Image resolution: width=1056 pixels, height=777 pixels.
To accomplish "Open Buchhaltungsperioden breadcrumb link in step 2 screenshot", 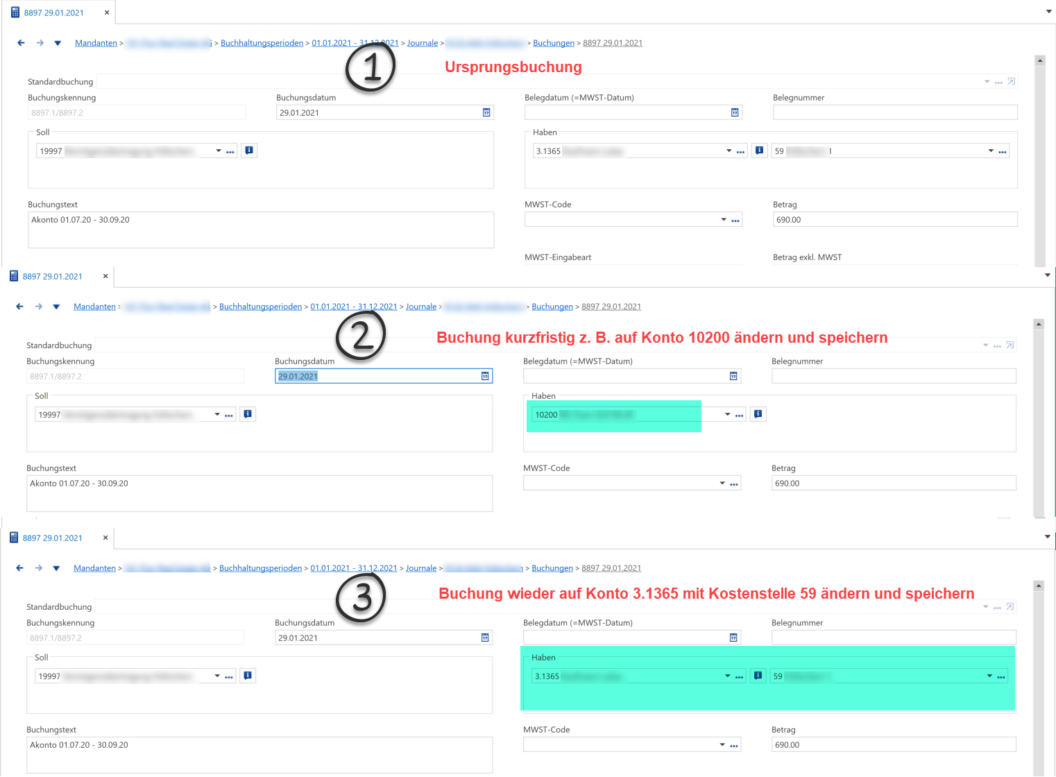I will pyautogui.click(x=261, y=307).
